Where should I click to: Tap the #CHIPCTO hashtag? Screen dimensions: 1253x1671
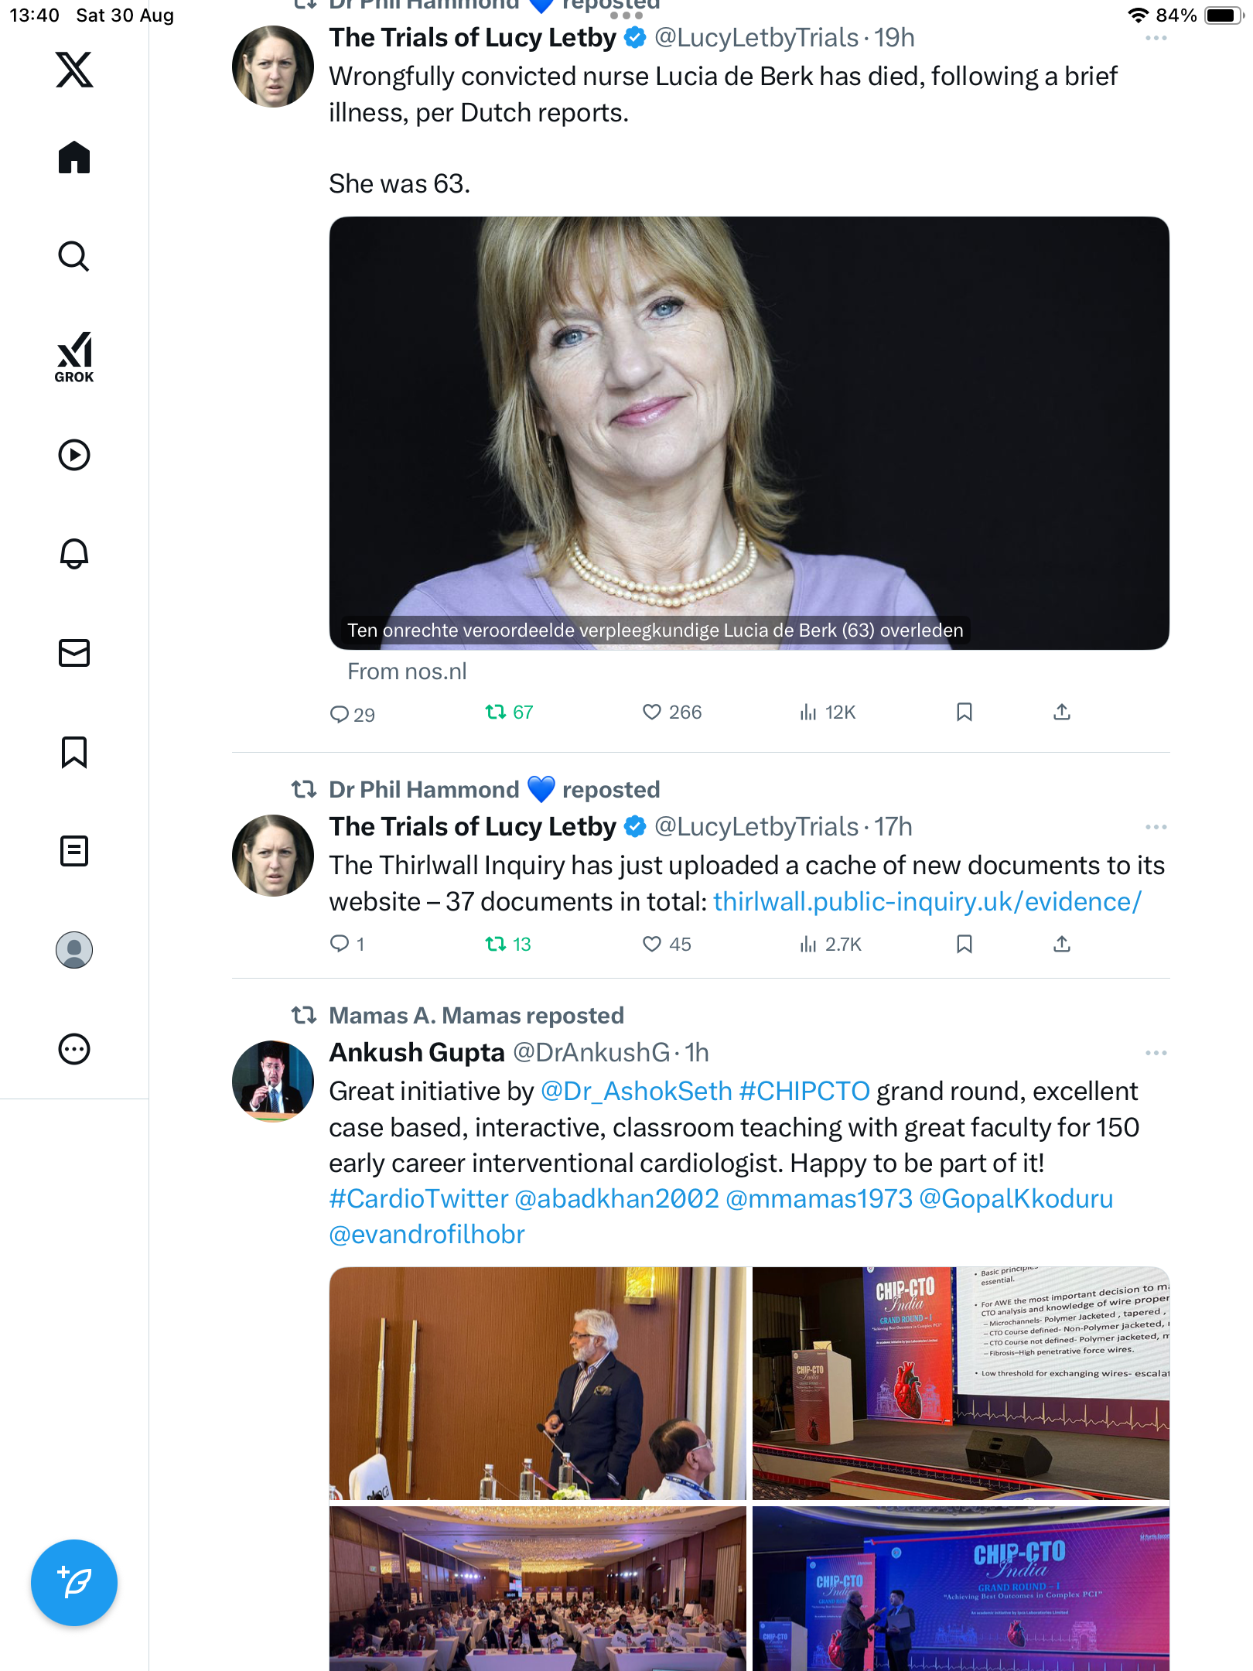click(x=804, y=1091)
